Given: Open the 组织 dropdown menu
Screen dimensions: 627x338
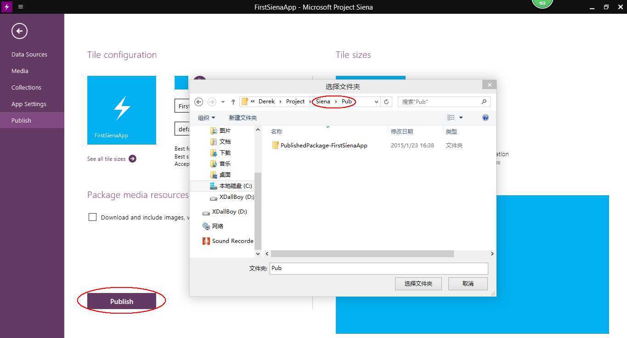Looking at the screenshot, I should point(206,118).
